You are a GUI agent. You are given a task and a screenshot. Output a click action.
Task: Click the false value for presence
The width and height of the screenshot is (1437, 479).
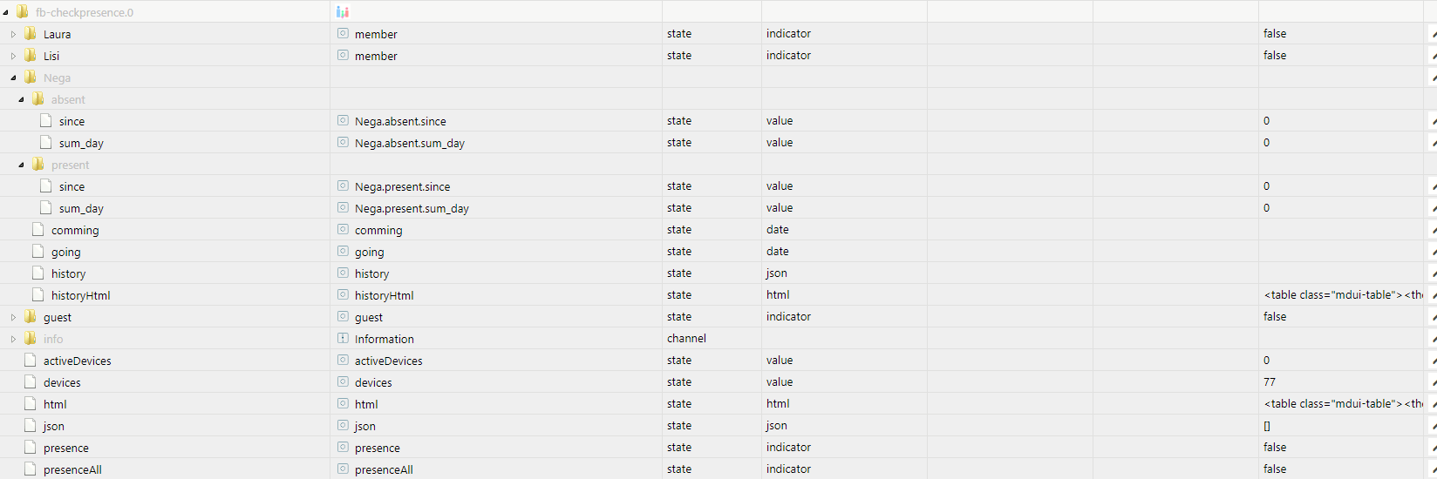click(x=1275, y=448)
